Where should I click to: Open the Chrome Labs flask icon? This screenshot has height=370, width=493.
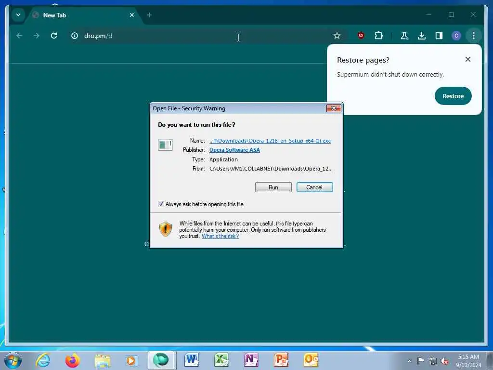click(x=404, y=36)
